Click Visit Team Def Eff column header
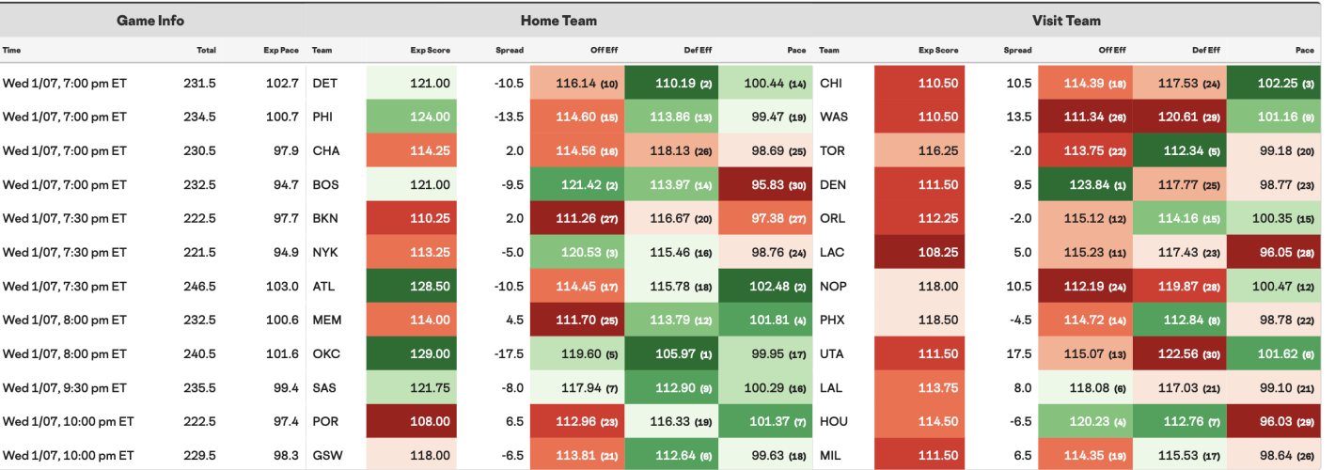The image size is (1335, 470). point(1206,50)
